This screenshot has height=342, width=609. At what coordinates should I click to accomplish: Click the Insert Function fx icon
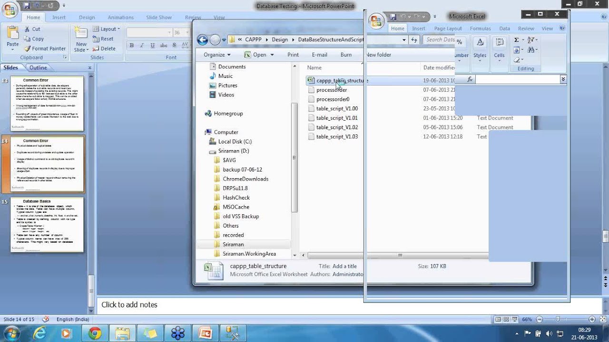pos(470,79)
